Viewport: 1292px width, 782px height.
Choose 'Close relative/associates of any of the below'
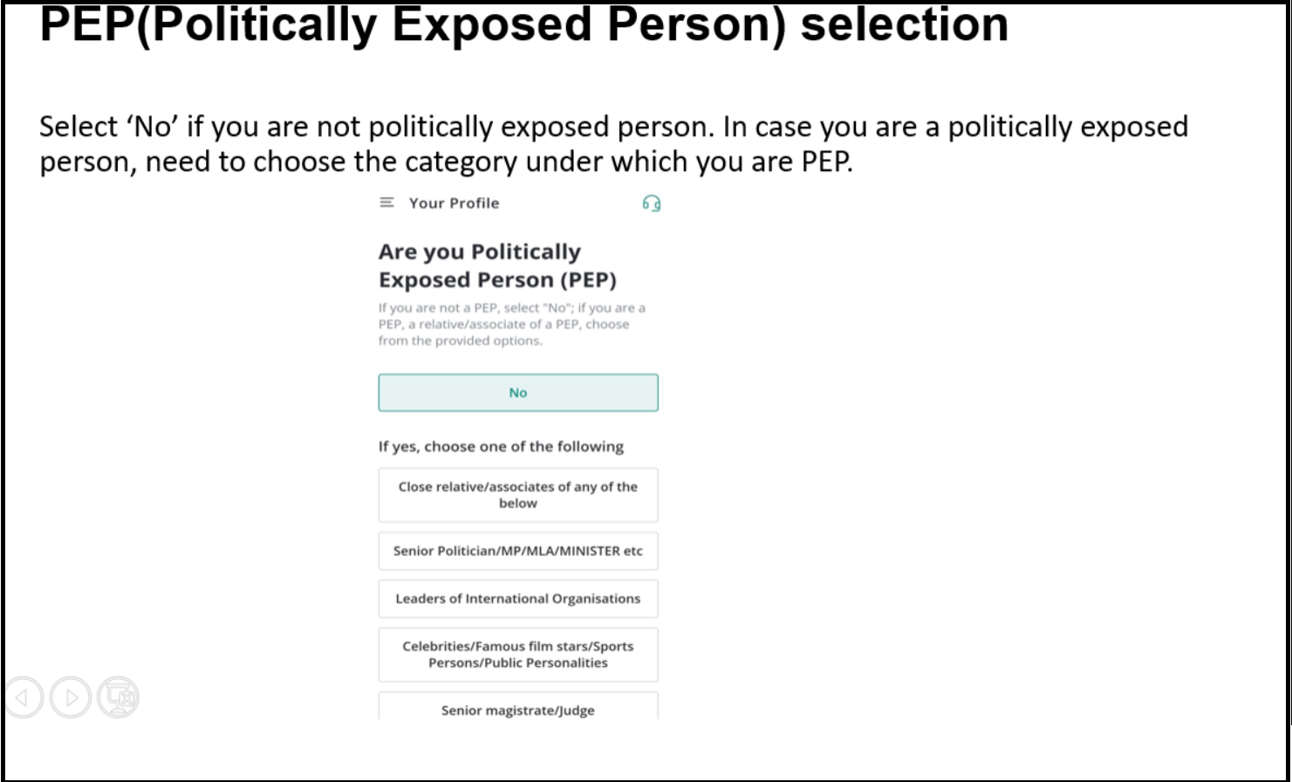(518, 495)
